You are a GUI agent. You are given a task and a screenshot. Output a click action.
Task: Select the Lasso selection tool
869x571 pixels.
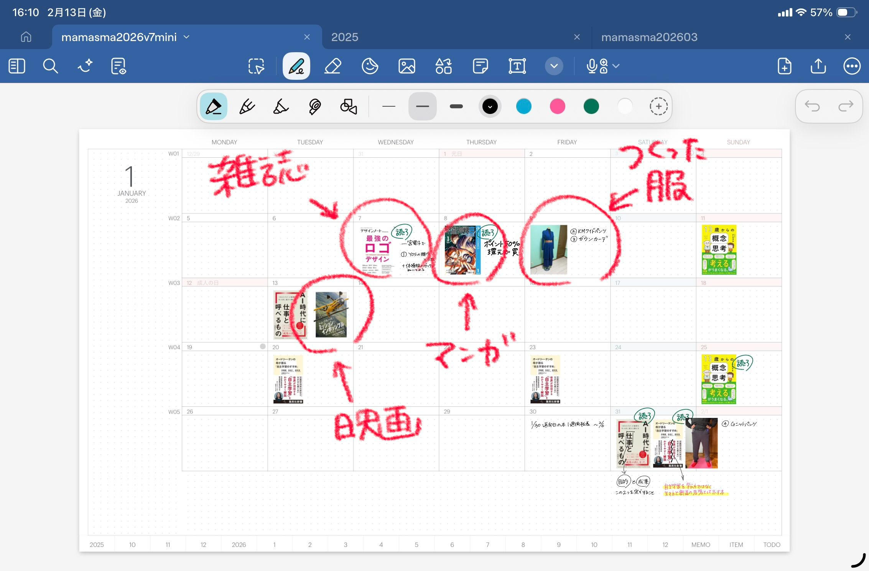click(x=256, y=66)
